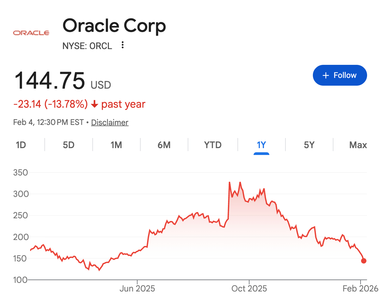Click the Oracle logo icon
The image size is (379, 301).
click(x=31, y=33)
